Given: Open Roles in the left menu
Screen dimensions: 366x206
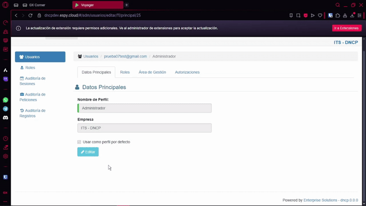Looking at the screenshot, I should click(30, 67).
